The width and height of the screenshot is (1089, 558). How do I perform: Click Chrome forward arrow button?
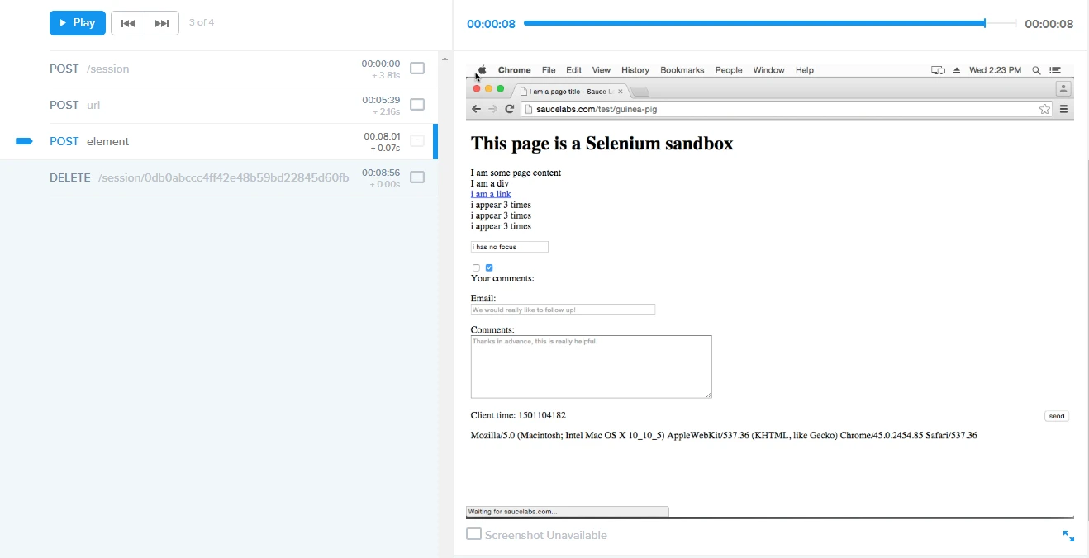point(492,109)
